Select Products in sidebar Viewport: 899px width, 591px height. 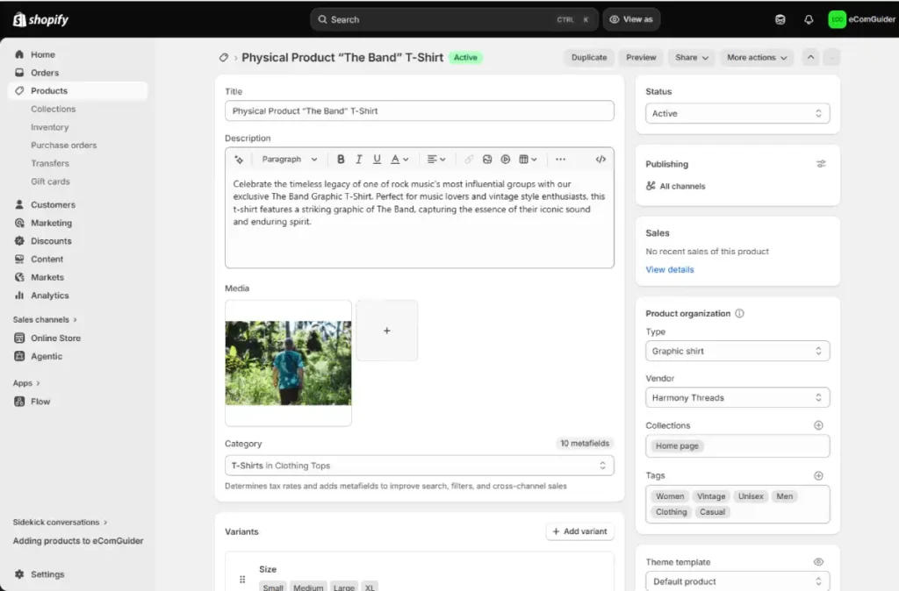point(77,90)
